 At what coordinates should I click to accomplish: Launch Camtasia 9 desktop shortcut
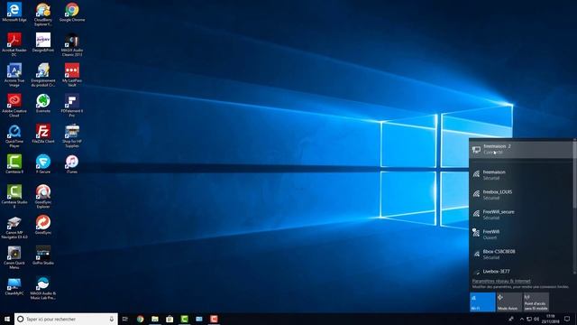(14, 164)
